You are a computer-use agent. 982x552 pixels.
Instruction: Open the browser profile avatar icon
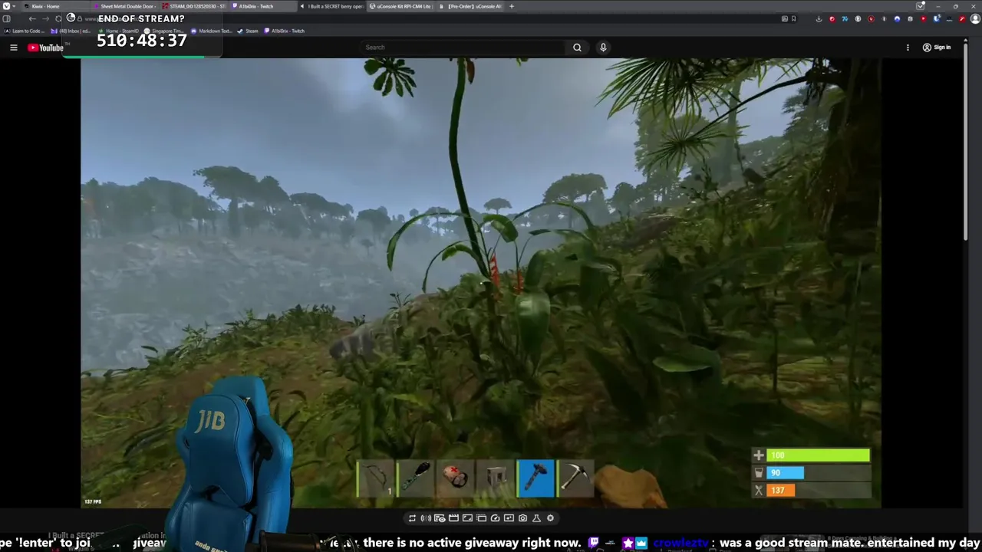tap(976, 18)
